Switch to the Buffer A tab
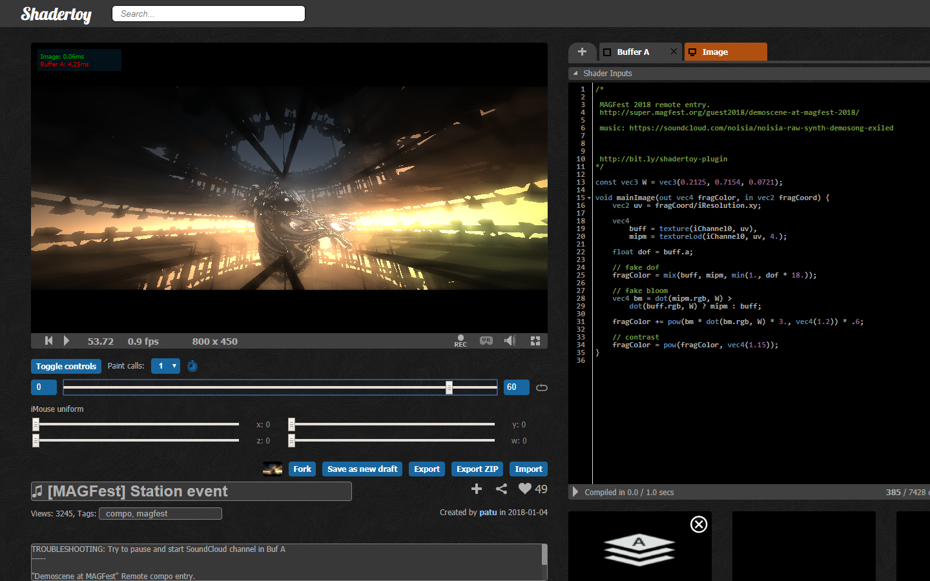 (633, 52)
